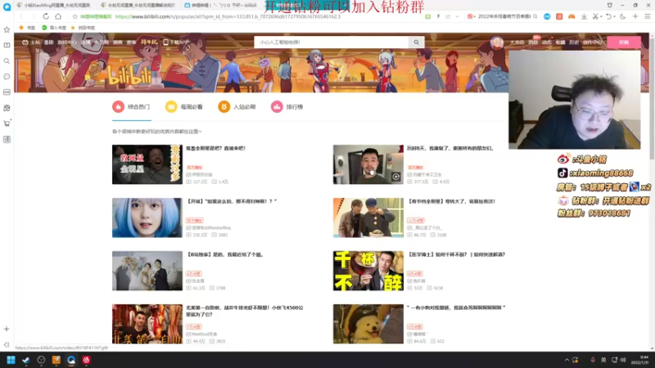Switch to the second live stream browser tab
The width and height of the screenshot is (655, 368).
pyautogui.click(x=138, y=5)
